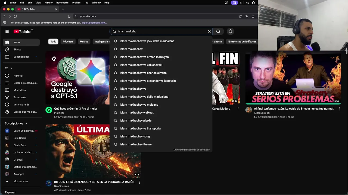This screenshot has width=348, height=195.
Task: Open Vídeos que me gustan
Action: point(21,112)
